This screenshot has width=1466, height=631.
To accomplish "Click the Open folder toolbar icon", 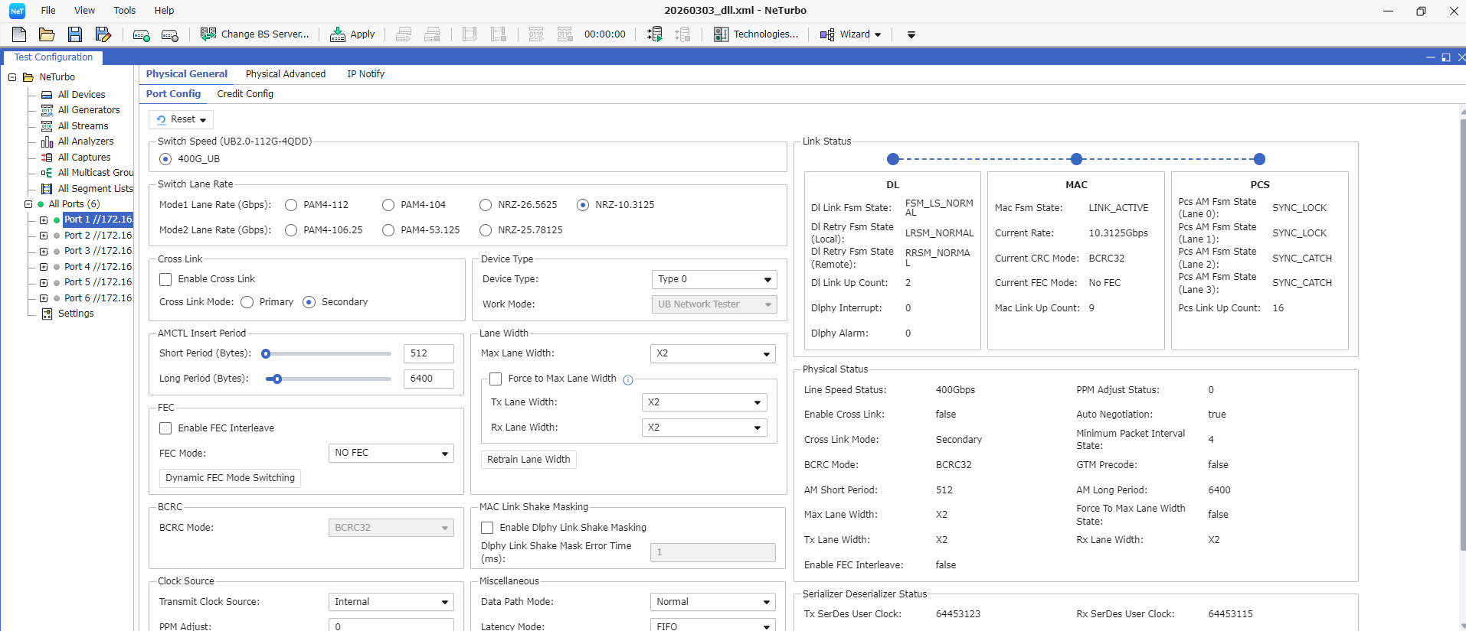I will tap(47, 34).
